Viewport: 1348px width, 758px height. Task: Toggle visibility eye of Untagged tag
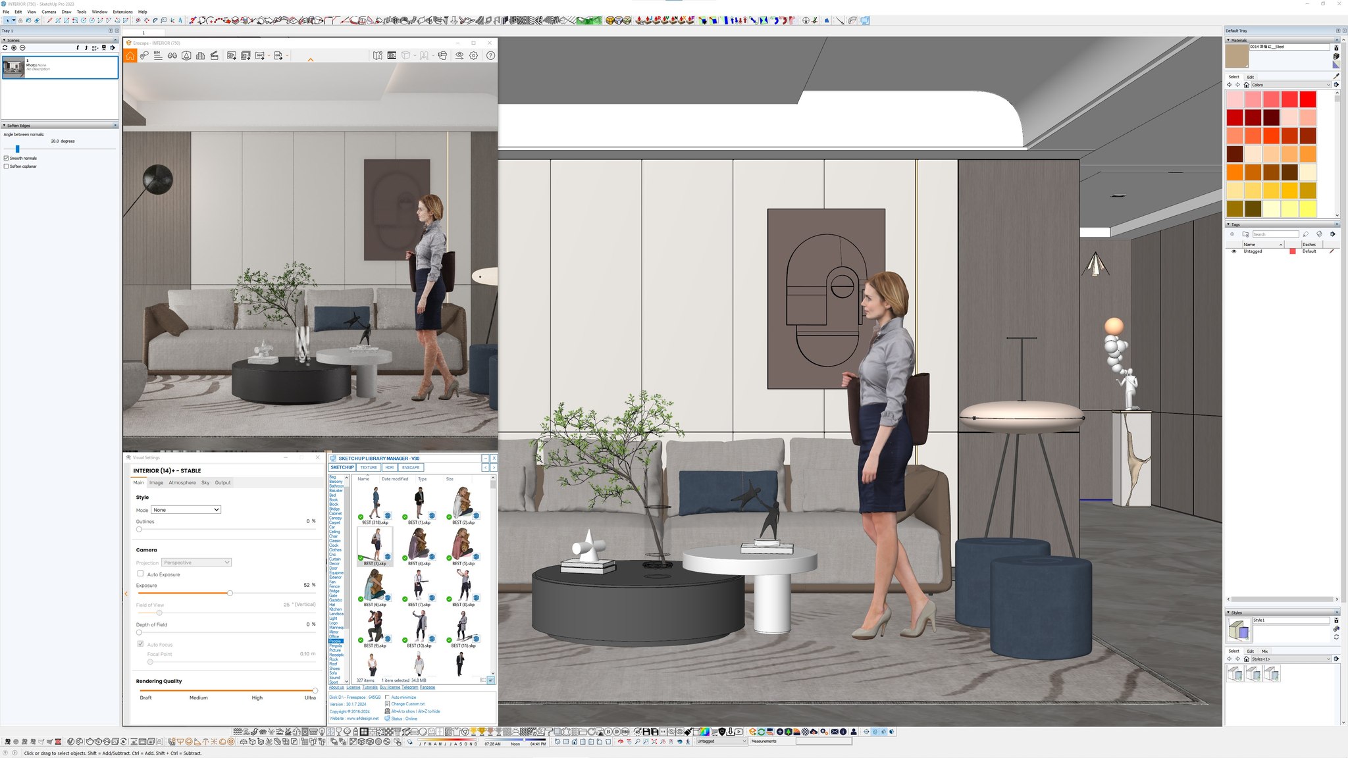click(1233, 251)
